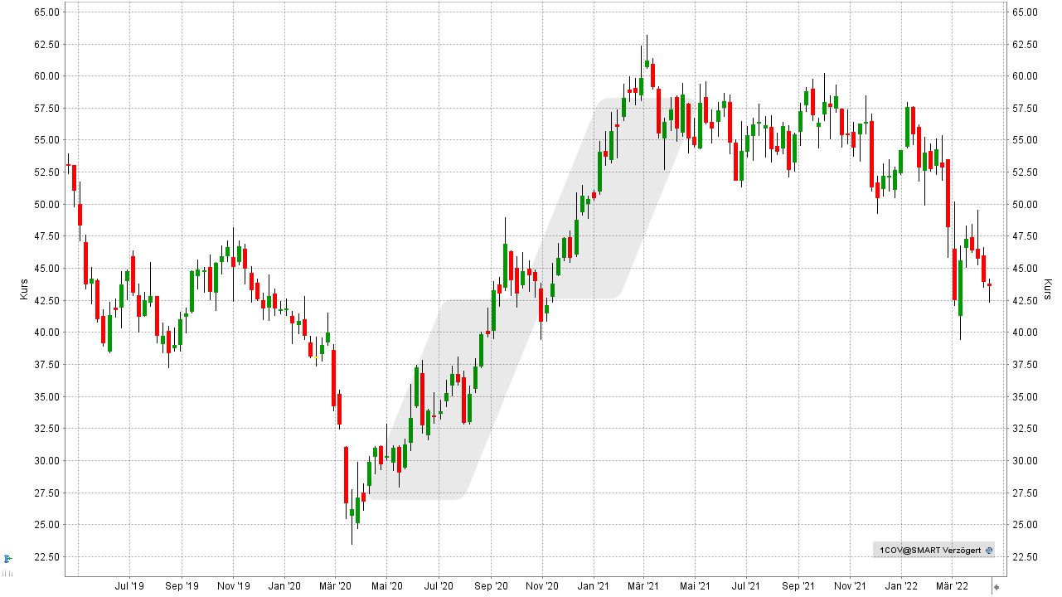Click the Sep '19 time axis label
The image size is (1062, 597).
click(182, 586)
